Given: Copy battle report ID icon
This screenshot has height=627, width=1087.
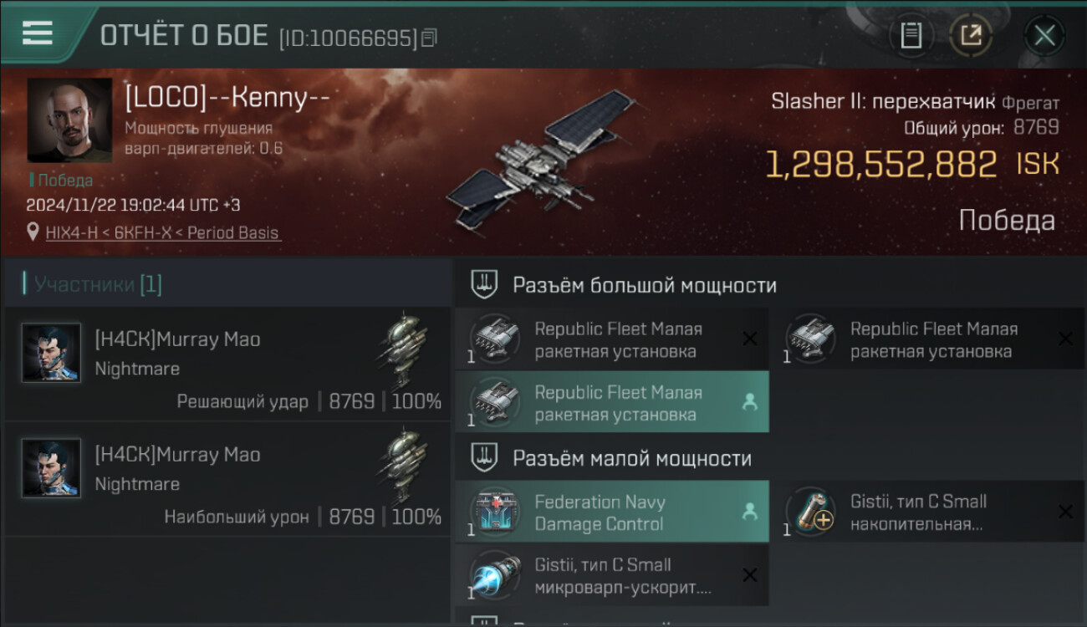Looking at the screenshot, I should pos(429,38).
